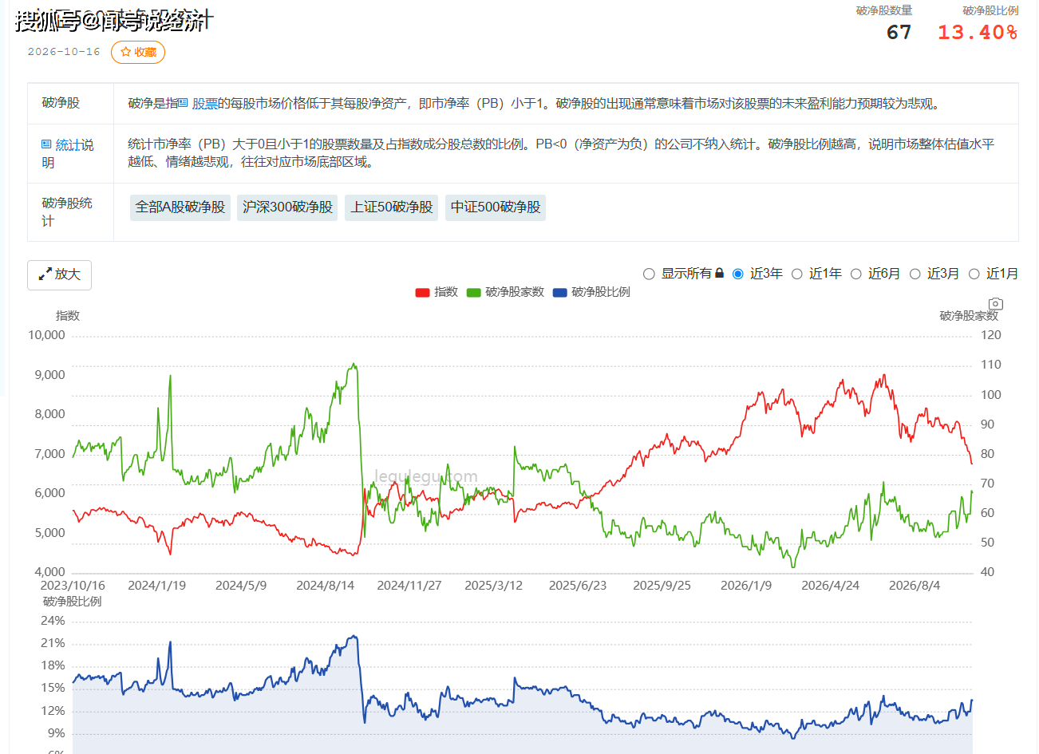This screenshot has height=754, width=1039.
Task: Click x-axis date label 2025/6/23
Action: coord(578,586)
